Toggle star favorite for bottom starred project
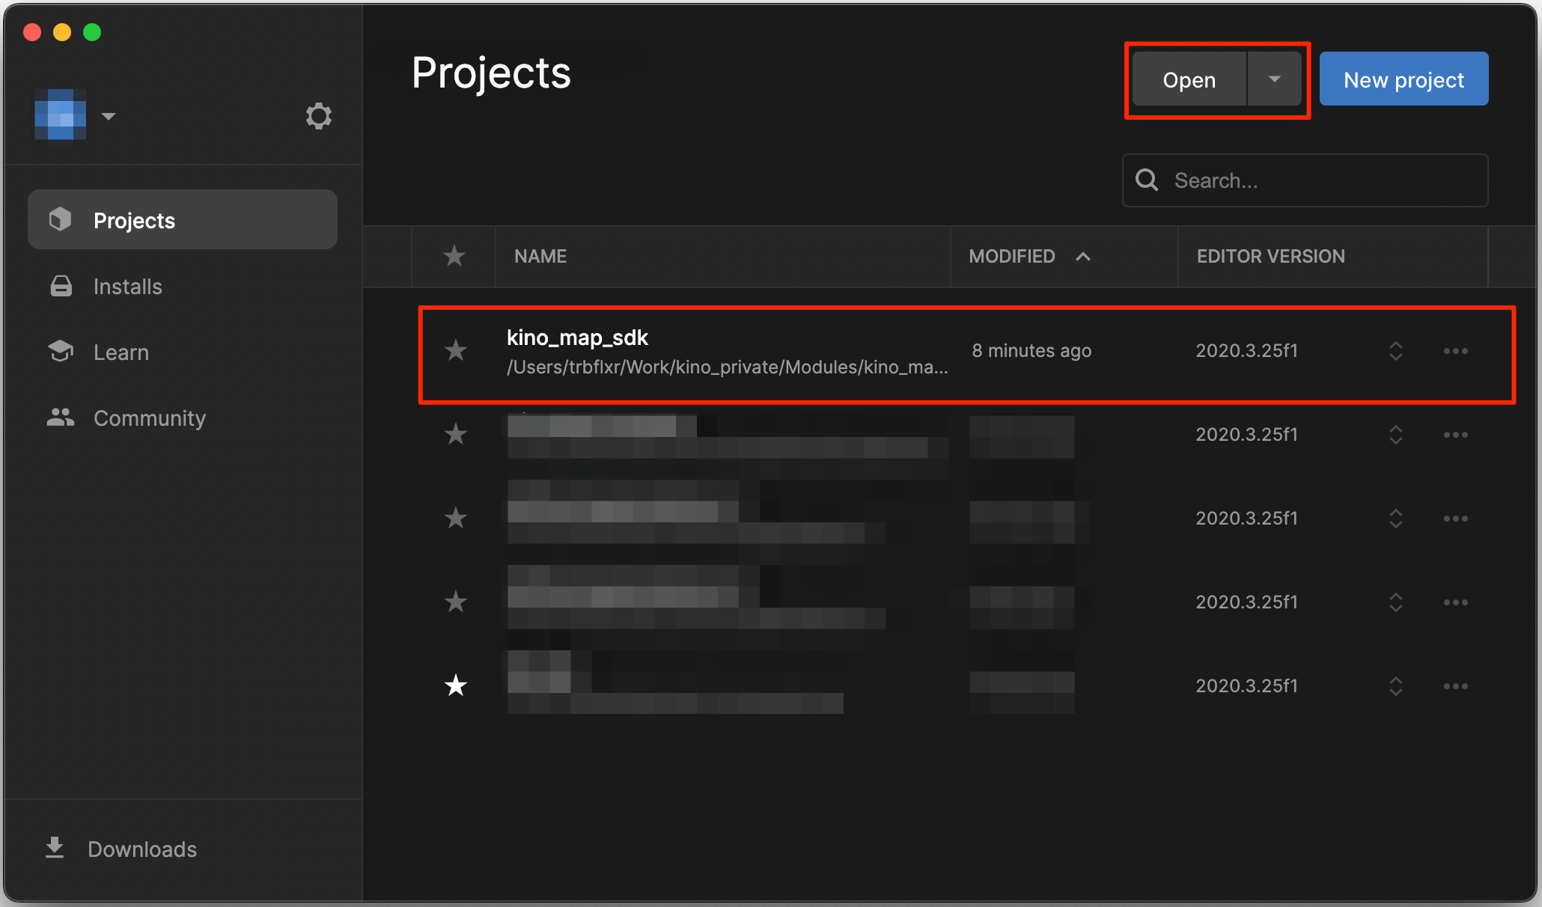 [x=456, y=685]
